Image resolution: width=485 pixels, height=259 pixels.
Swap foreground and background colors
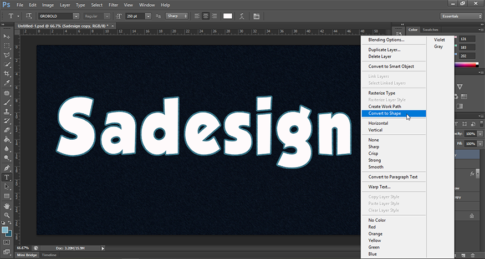coord(9,222)
